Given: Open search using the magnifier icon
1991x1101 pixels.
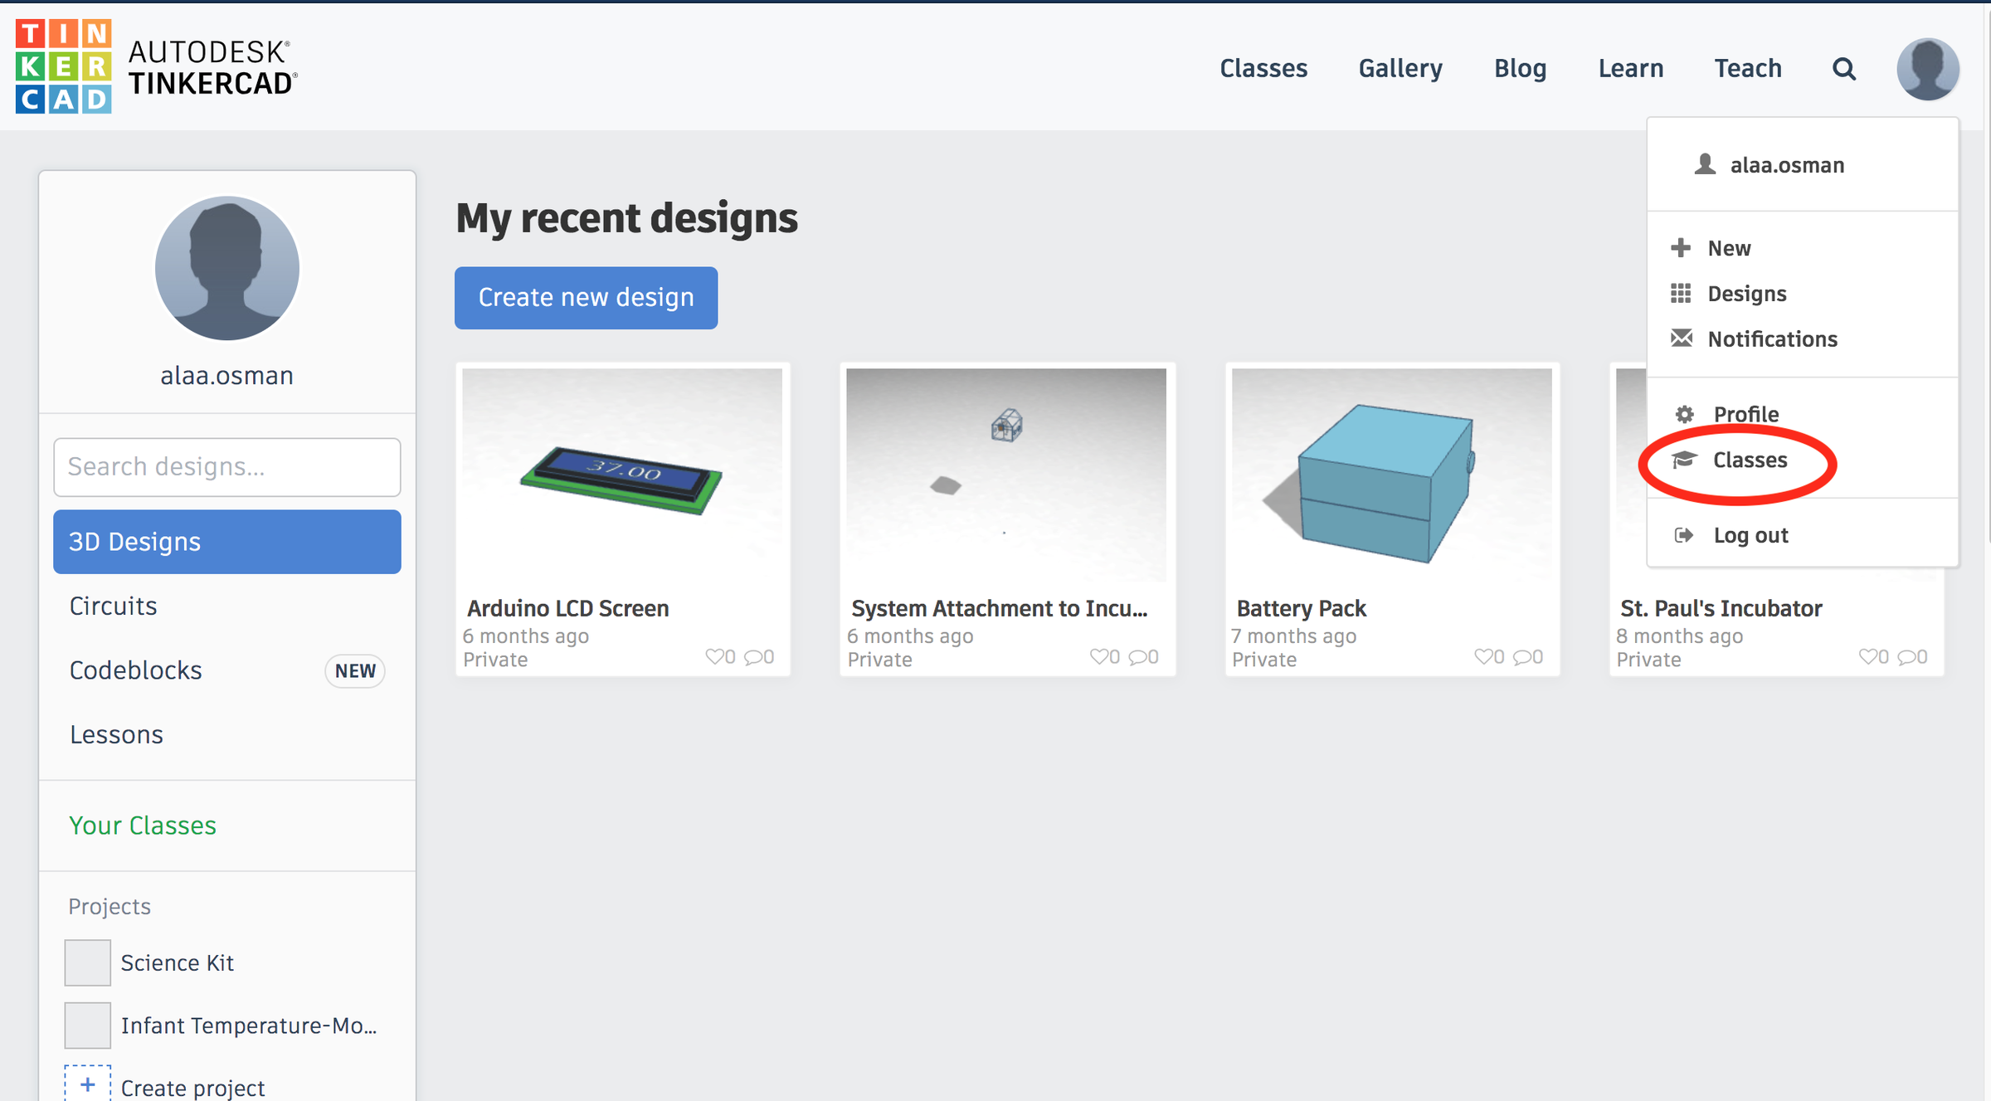Looking at the screenshot, I should pyautogui.click(x=1843, y=69).
